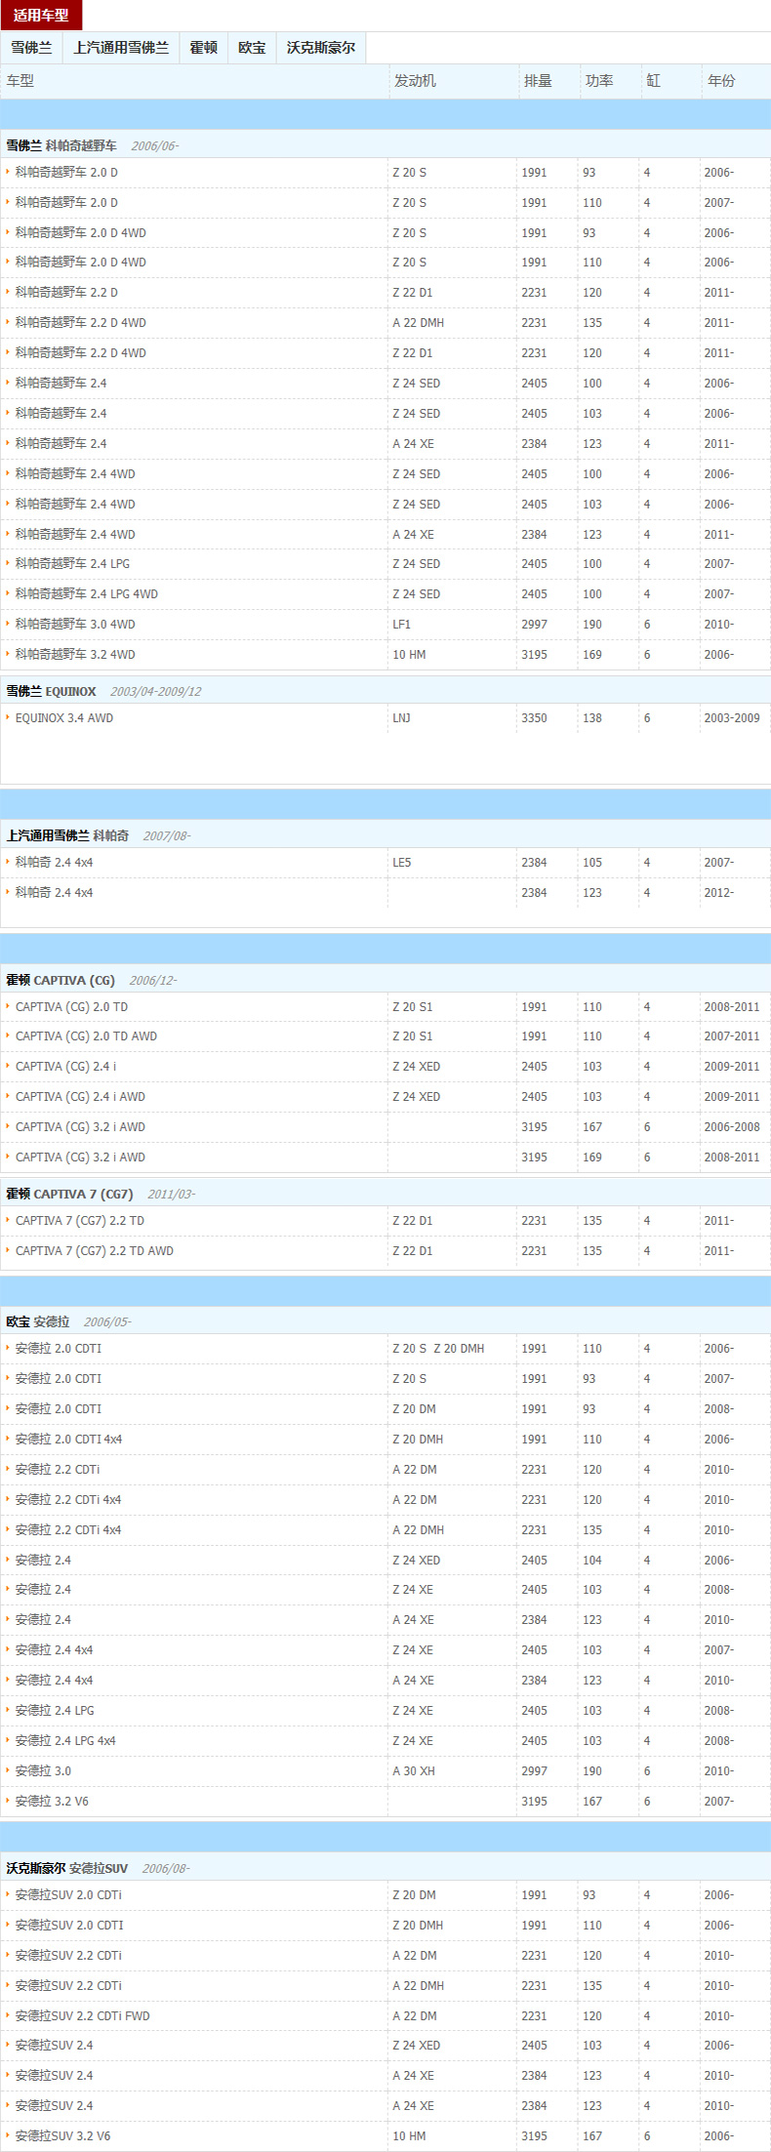
Task: Select the 沃克斯豪尔 tab
Action: tap(321, 48)
